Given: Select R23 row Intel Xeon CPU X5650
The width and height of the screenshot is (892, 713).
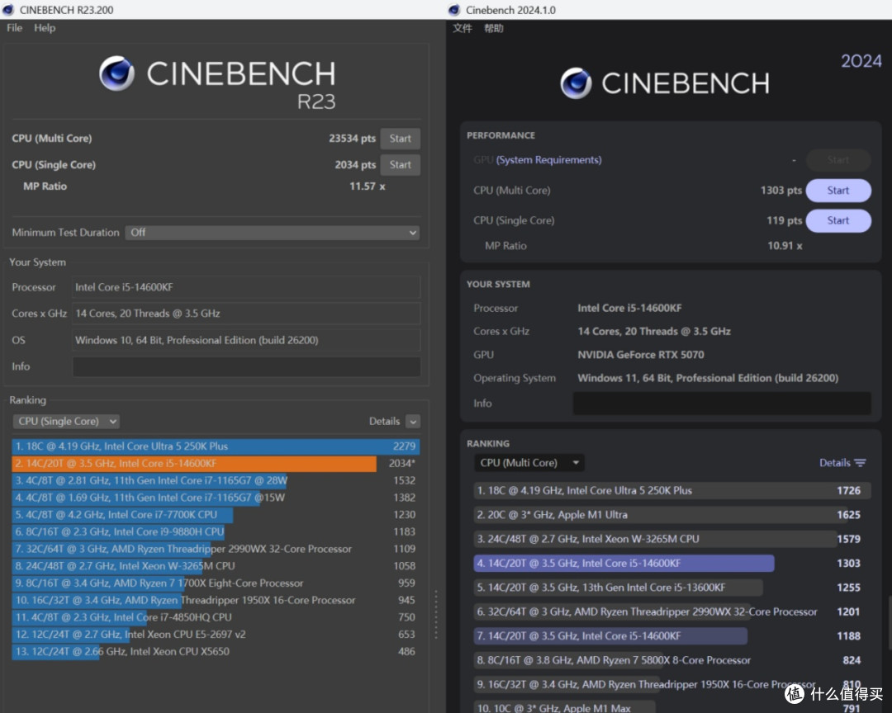Looking at the screenshot, I should point(216,652).
